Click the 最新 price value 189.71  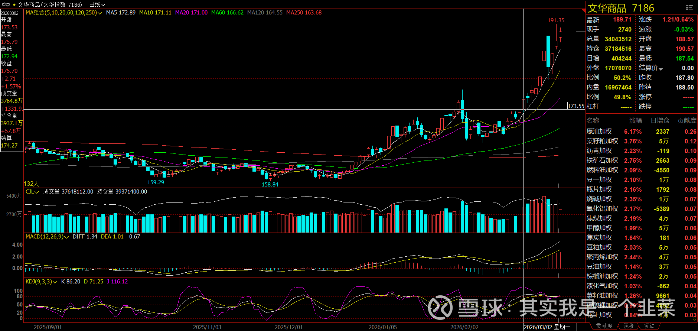(x=622, y=20)
